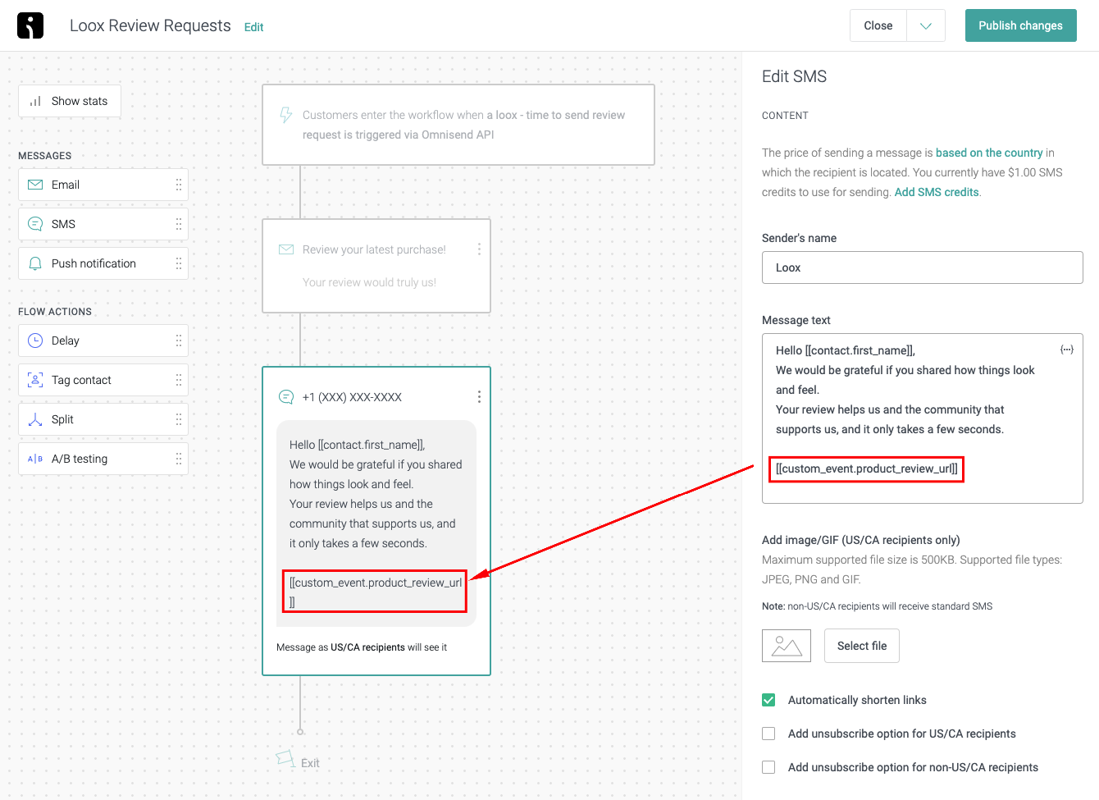Click the +1 (XXX) XXX-XXXX node title

[352, 397]
